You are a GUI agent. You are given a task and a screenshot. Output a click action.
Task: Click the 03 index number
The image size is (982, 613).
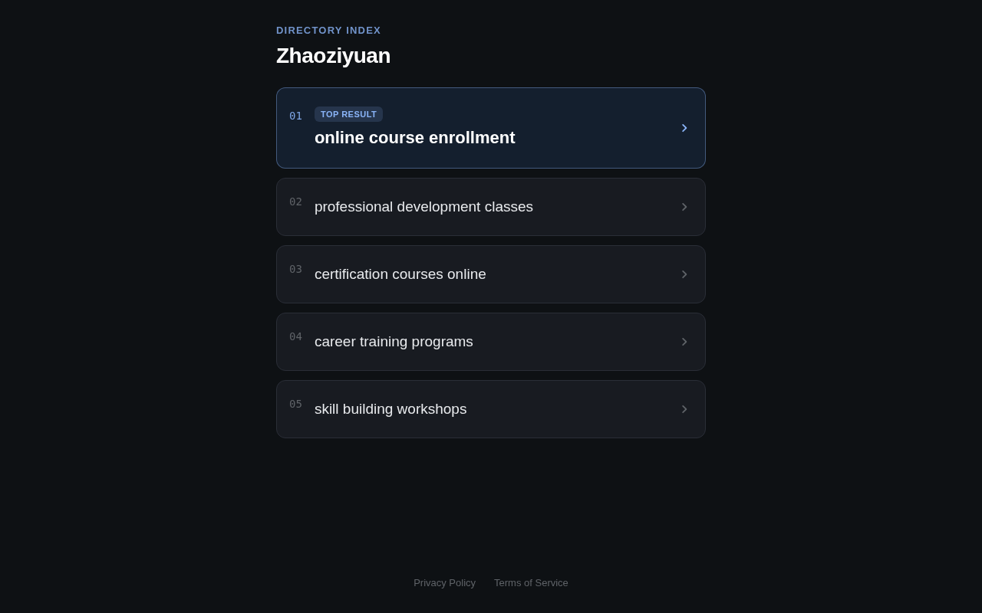pos(295,269)
